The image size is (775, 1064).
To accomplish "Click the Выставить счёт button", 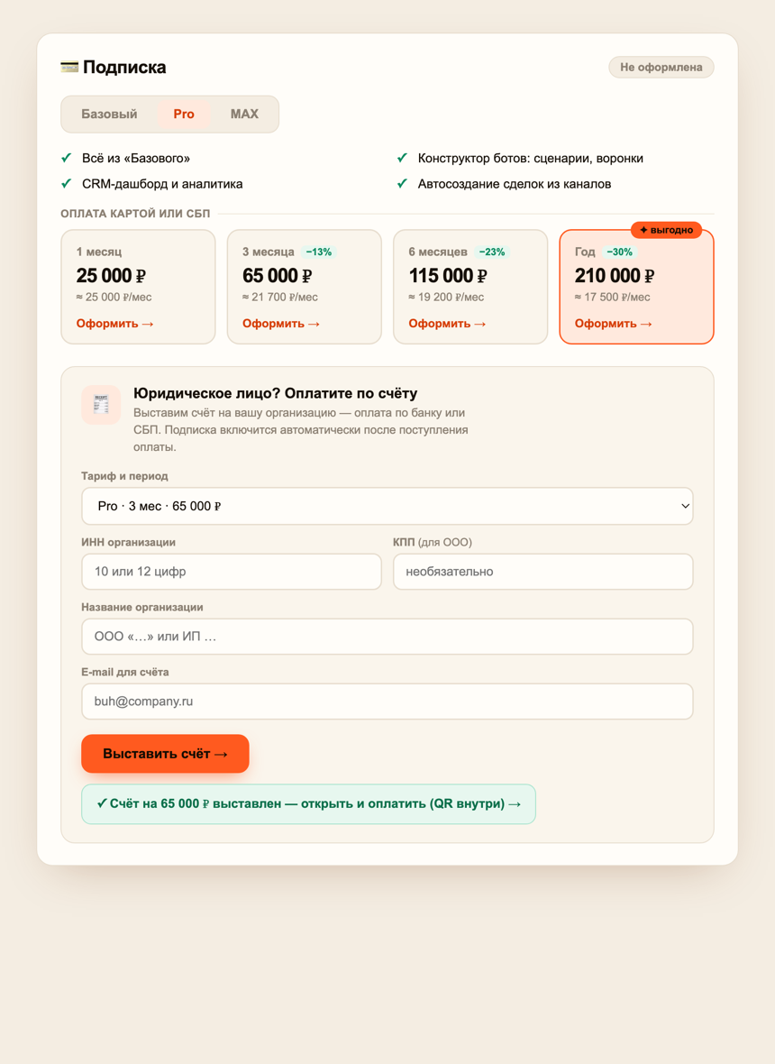I will pyautogui.click(x=166, y=754).
